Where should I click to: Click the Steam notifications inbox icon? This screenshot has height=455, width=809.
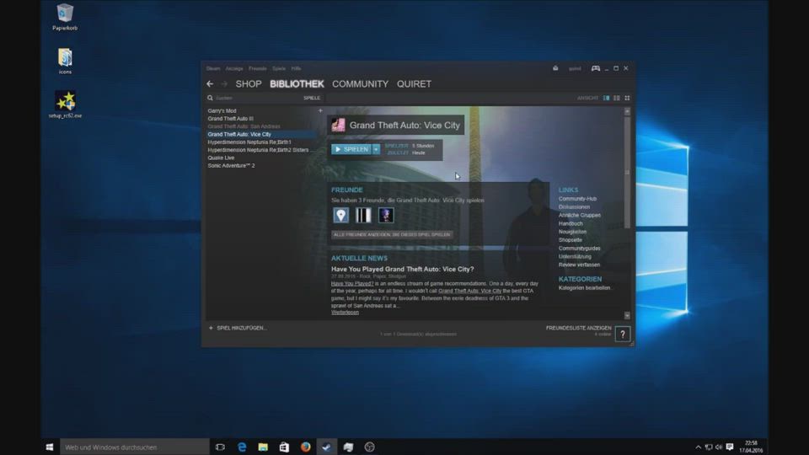(555, 68)
